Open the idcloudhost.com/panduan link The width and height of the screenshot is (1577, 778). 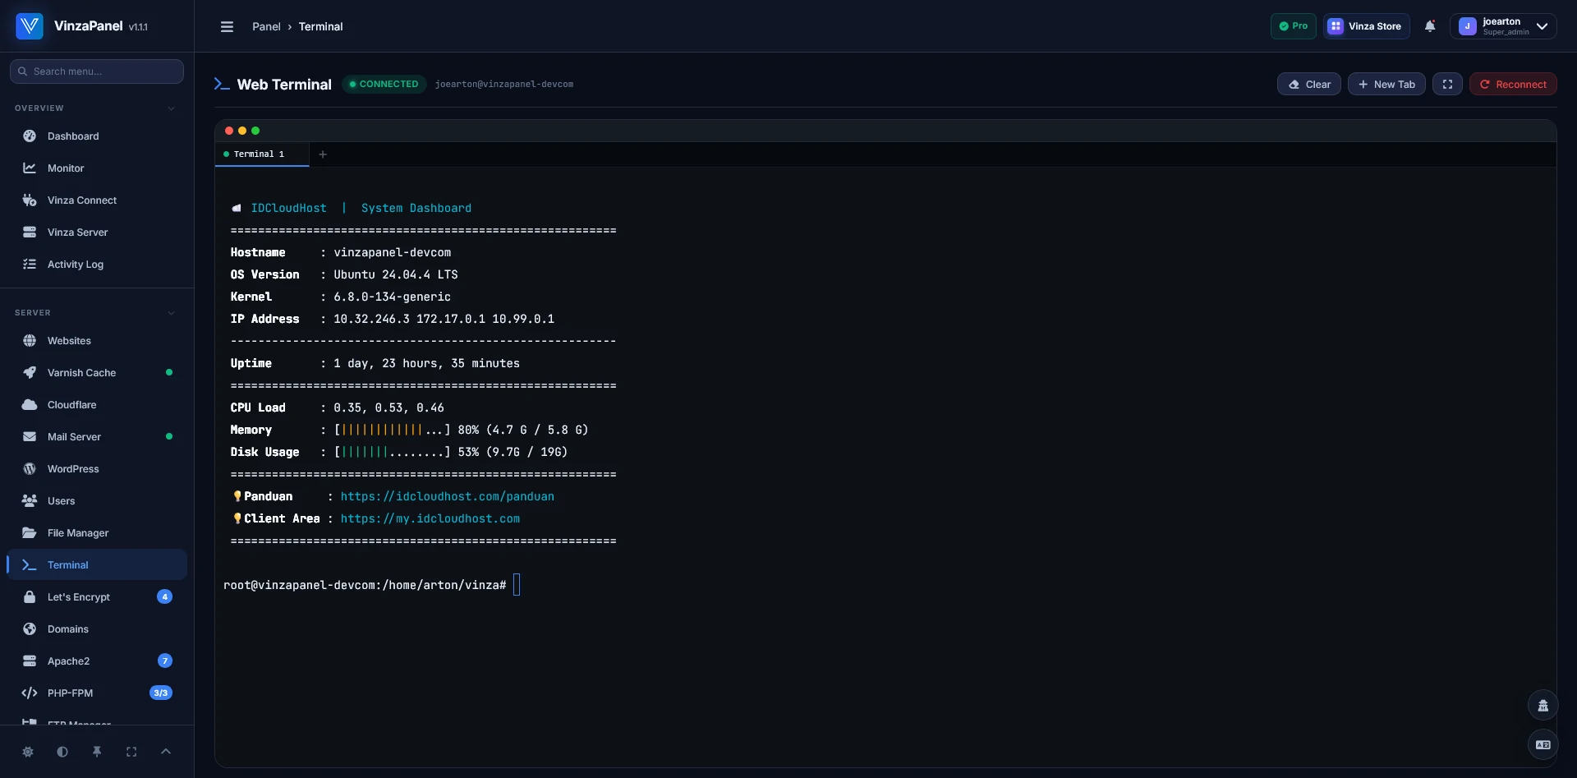point(448,496)
